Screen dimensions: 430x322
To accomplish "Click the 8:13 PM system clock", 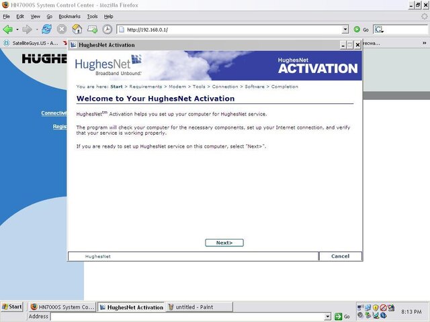I will click(x=411, y=311).
